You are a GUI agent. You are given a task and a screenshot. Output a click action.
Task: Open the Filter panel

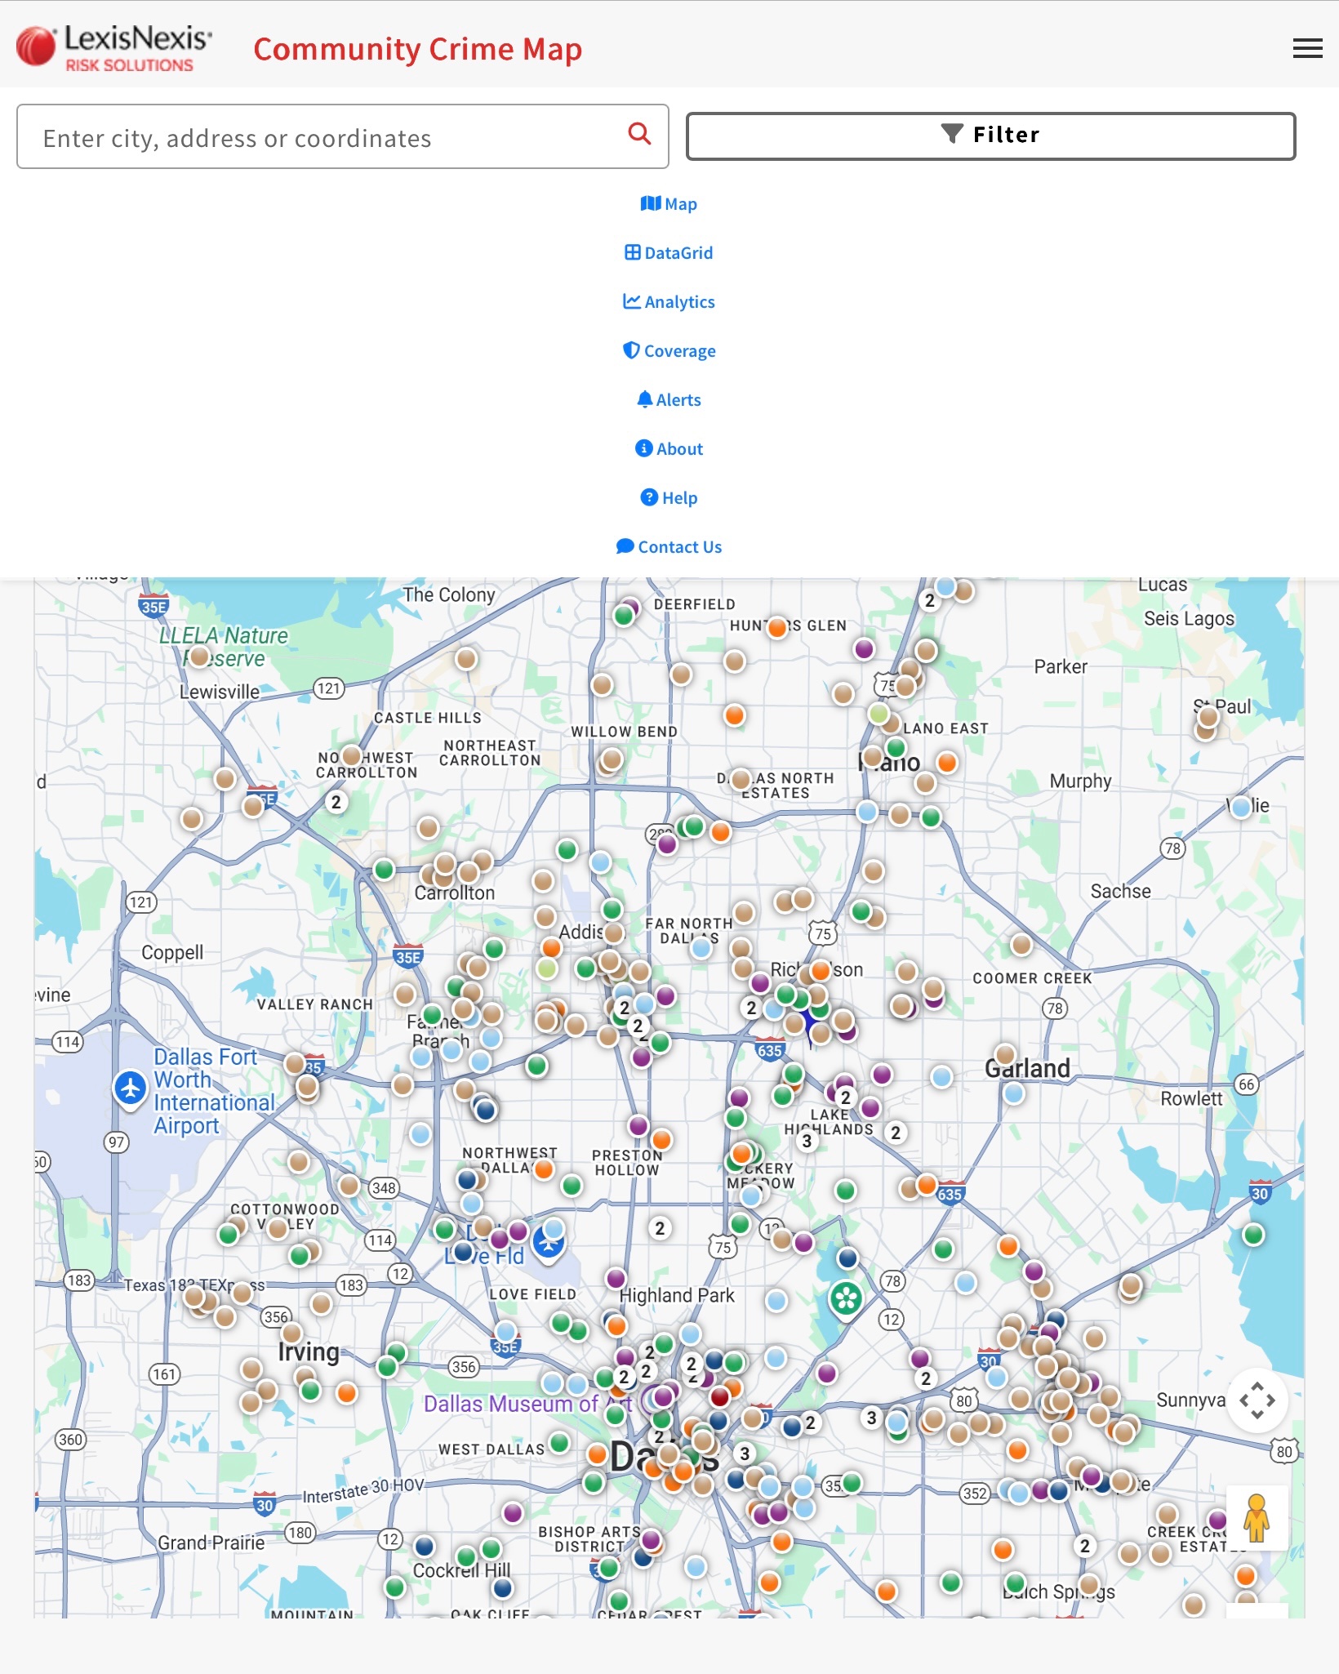click(x=990, y=136)
